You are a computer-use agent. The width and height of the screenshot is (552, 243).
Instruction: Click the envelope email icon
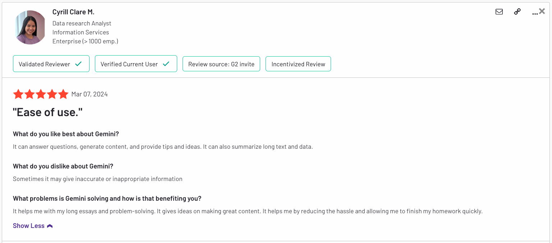[x=499, y=12]
